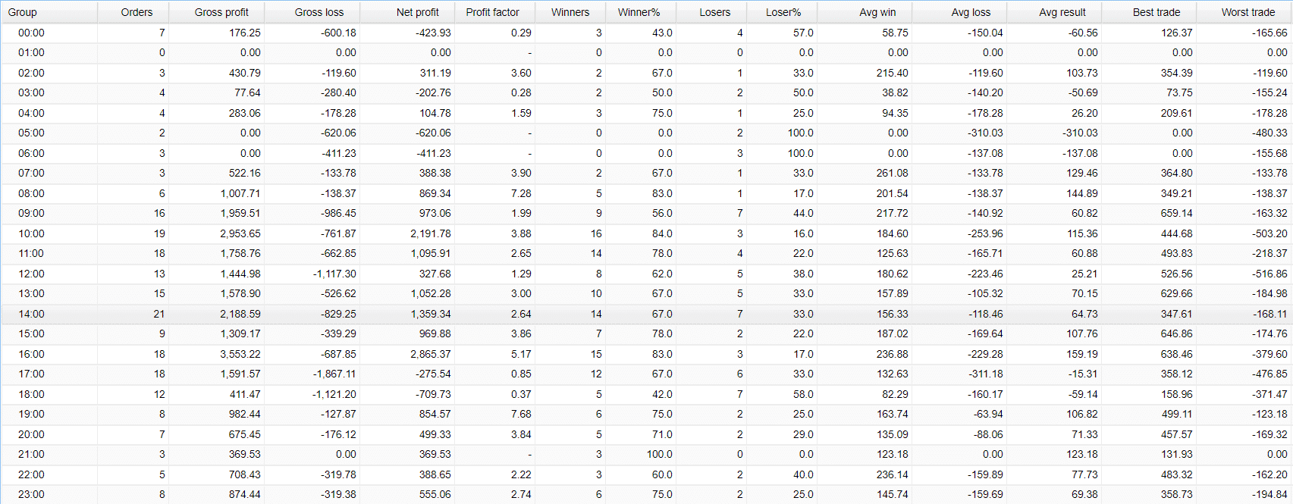Click the 19:00 group row label
1293x504 pixels.
pyautogui.click(x=31, y=415)
